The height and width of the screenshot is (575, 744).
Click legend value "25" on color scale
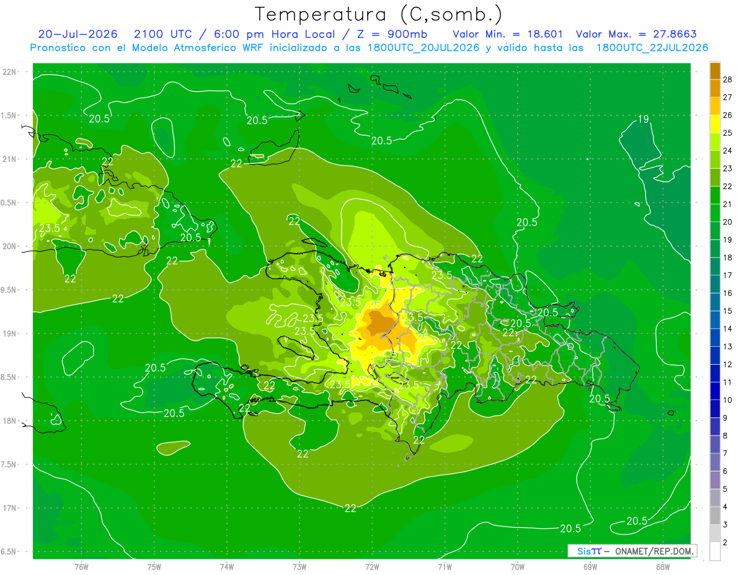tap(728, 133)
